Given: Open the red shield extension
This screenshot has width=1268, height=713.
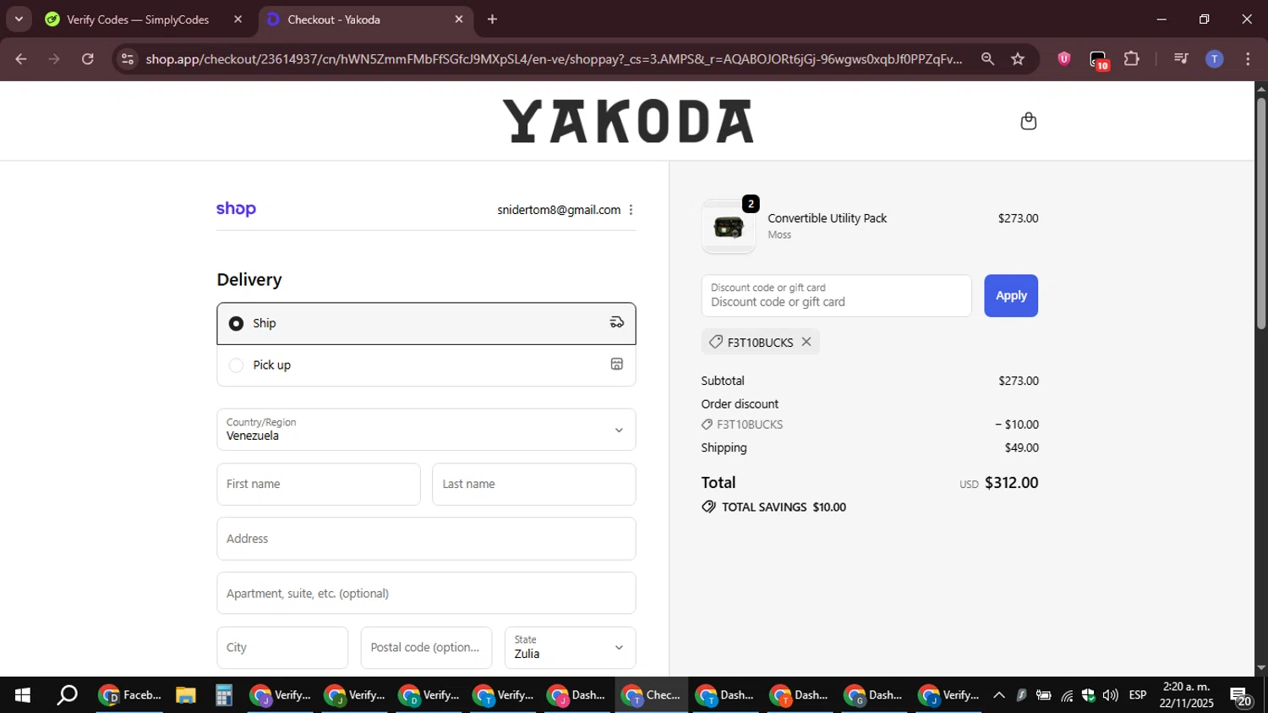Looking at the screenshot, I should tap(1064, 58).
